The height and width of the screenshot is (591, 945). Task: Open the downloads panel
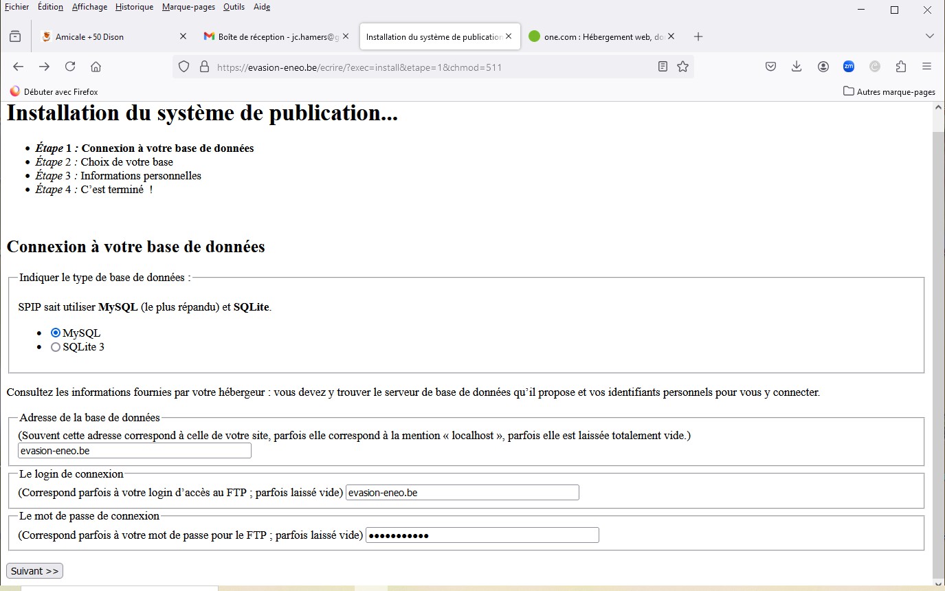tap(797, 67)
